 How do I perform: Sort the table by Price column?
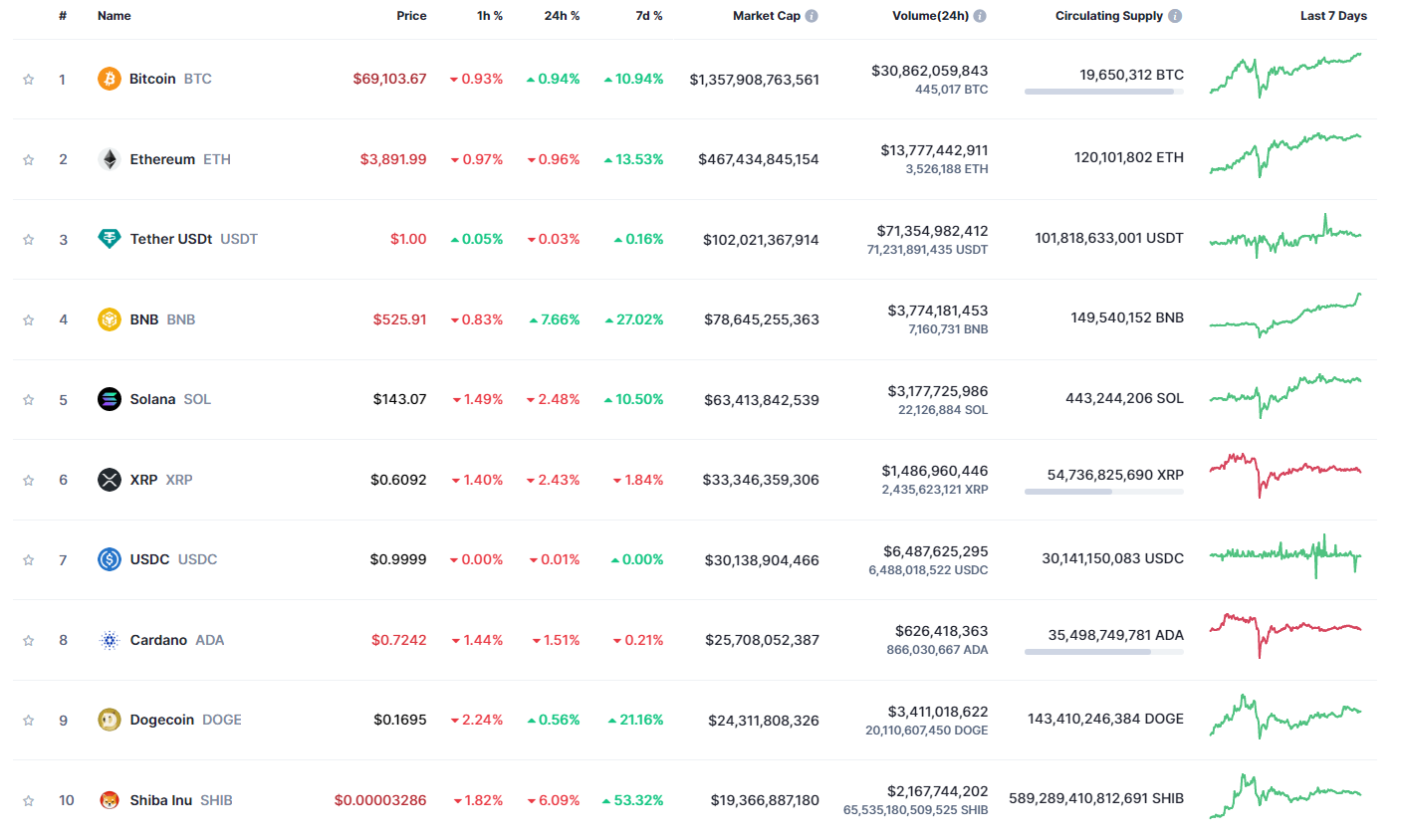[x=411, y=16]
